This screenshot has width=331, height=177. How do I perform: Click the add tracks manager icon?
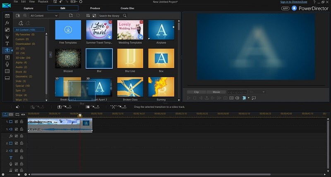tap(17, 114)
